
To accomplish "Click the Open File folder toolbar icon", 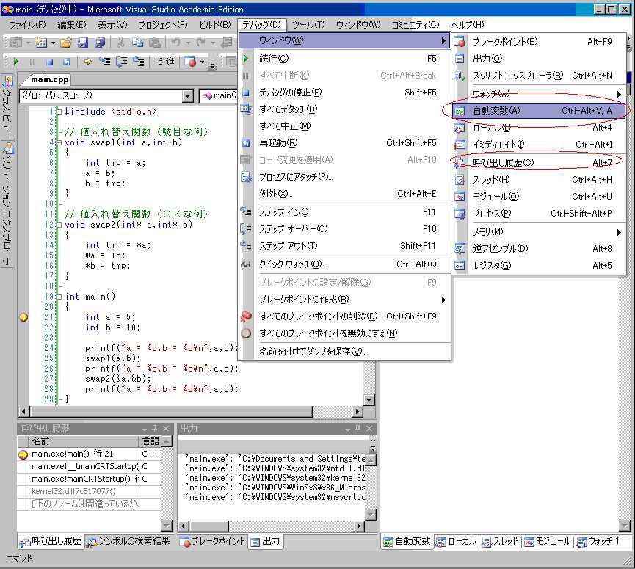I will tap(66, 43).
